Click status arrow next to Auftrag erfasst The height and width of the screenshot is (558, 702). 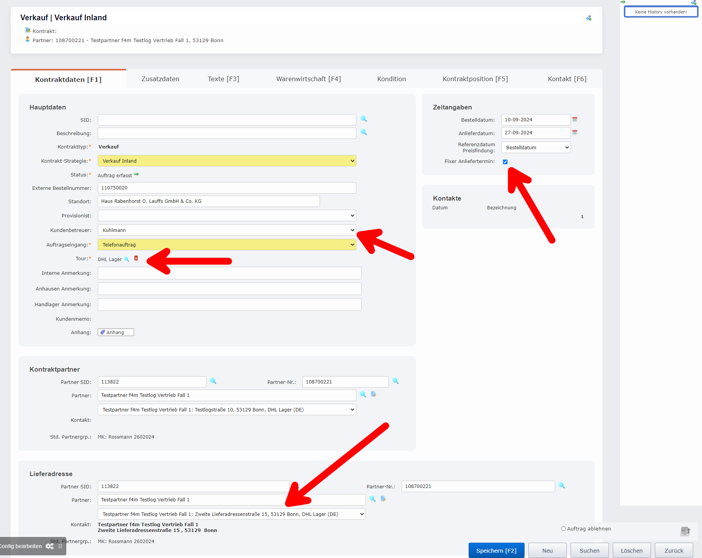(136, 175)
